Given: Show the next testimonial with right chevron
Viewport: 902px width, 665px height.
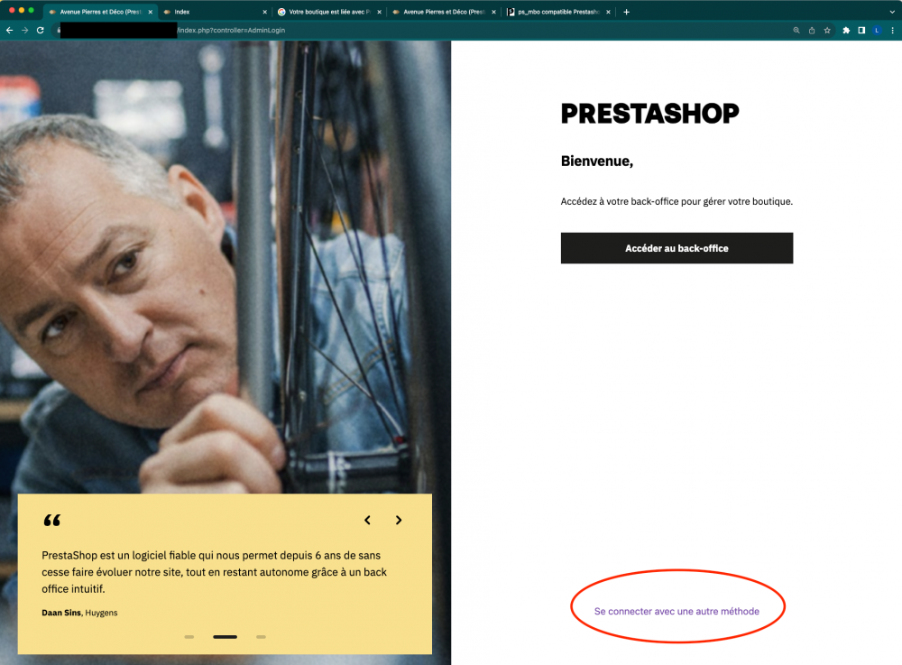Looking at the screenshot, I should 399,520.
